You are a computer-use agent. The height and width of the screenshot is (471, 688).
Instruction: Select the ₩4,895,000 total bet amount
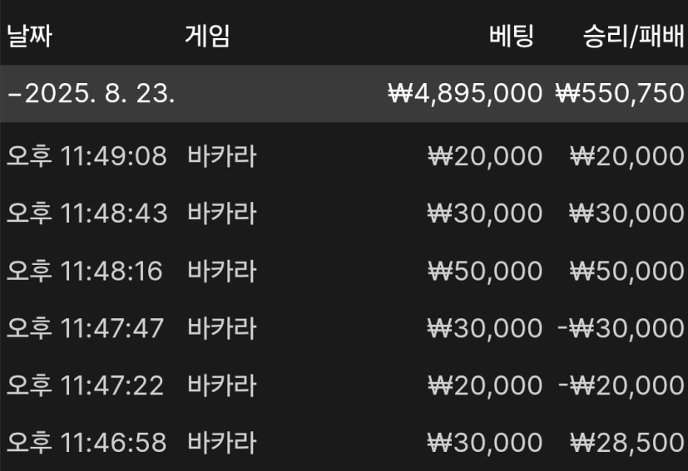pos(465,93)
